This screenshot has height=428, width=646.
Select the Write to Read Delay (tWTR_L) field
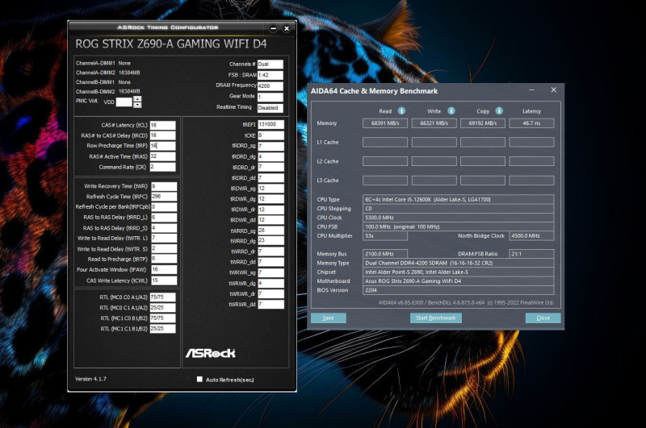164,238
